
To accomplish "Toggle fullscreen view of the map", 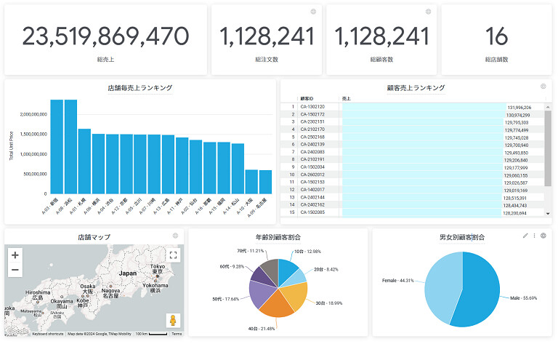I will (x=173, y=255).
